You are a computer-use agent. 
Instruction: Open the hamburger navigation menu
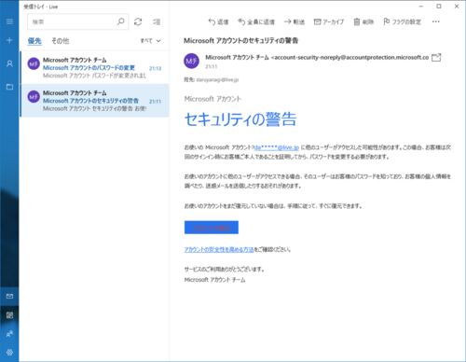click(9, 21)
